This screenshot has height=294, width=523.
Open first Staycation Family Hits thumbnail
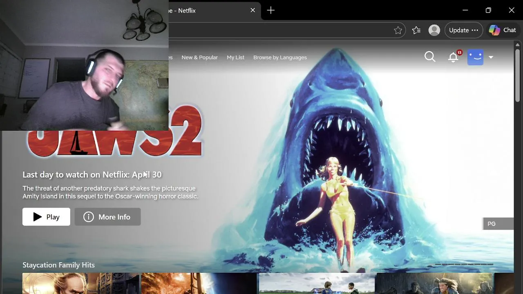point(81,283)
